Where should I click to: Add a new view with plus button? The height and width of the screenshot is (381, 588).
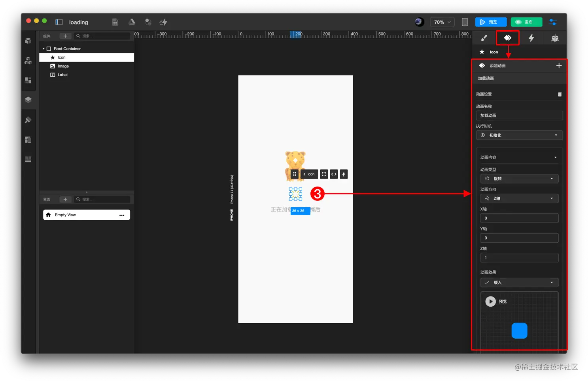(65, 199)
